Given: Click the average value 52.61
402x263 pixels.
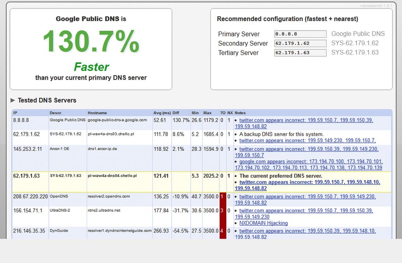Looking at the screenshot, I should pyautogui.click(x=160, y=120).
